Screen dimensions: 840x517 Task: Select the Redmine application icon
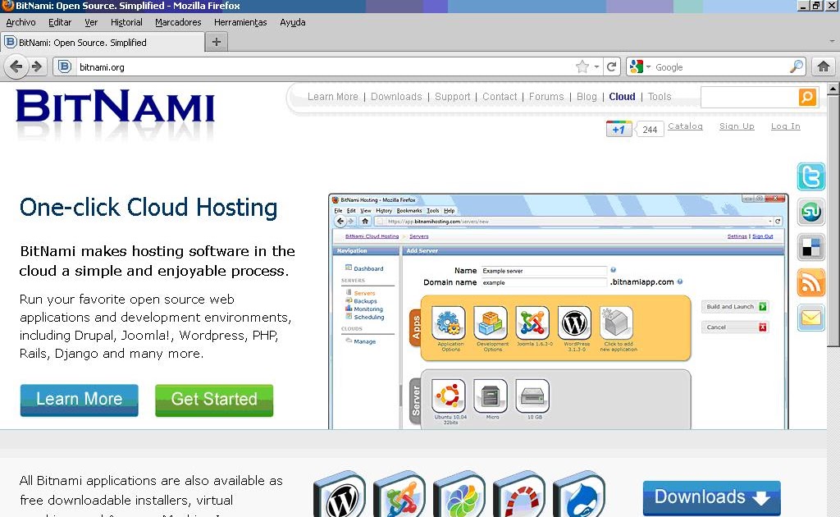[x=519, y=496]
